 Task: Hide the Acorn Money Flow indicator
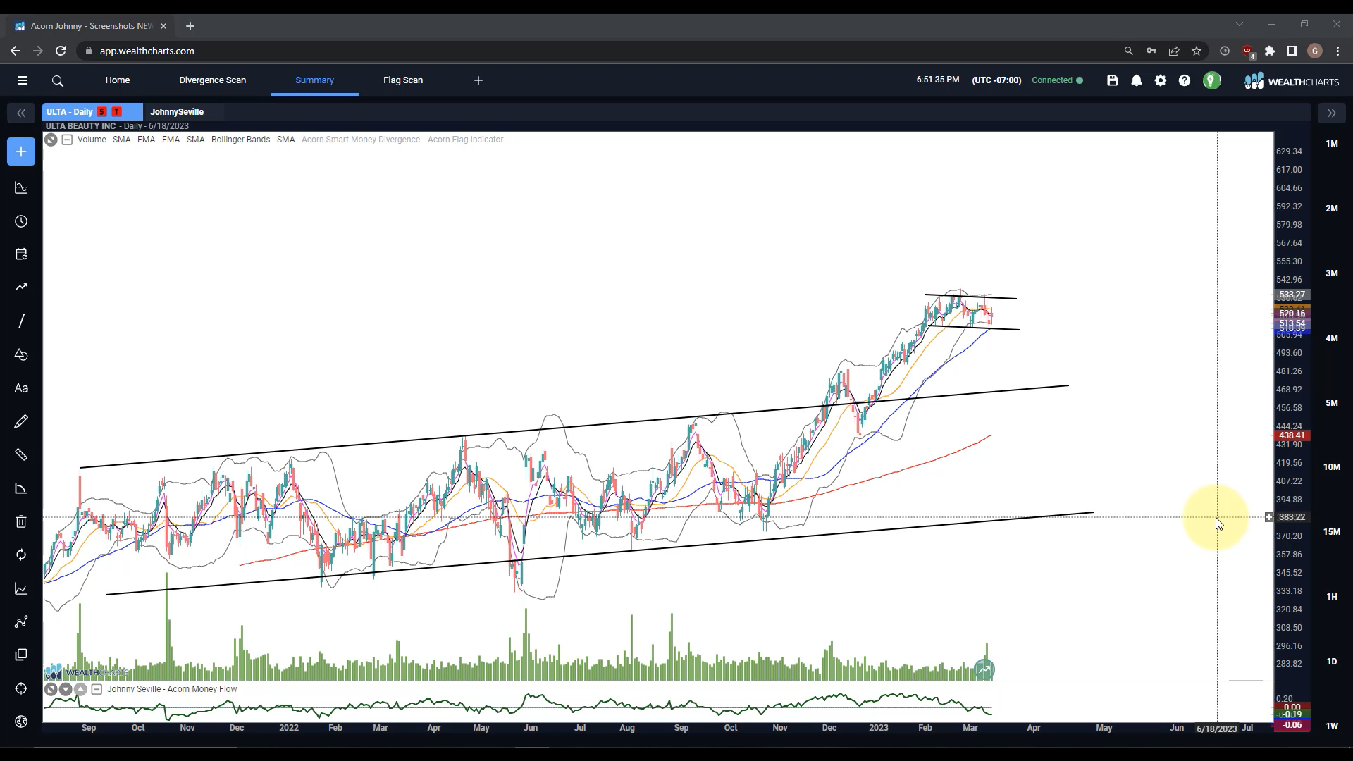[51, 689]
